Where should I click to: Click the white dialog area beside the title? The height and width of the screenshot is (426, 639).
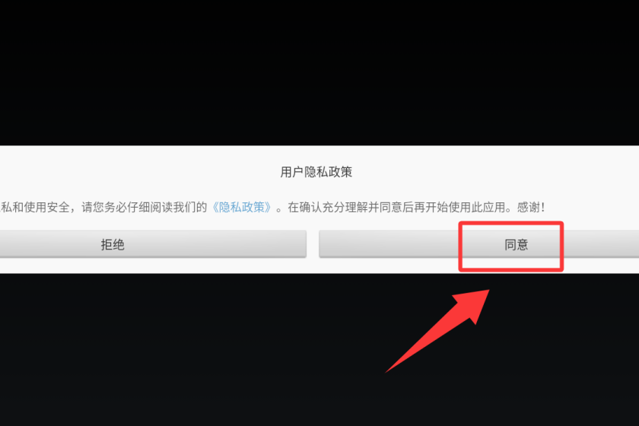point(489,172)
